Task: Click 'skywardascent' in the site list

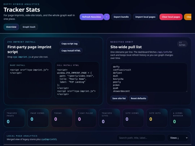Action: 121,91
